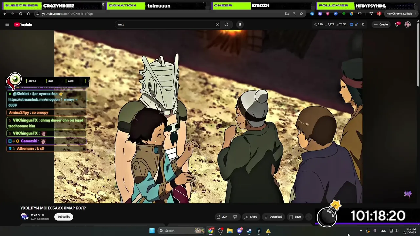Click the taskbar Search box
The image size is (420, 236).
point(182,231)
